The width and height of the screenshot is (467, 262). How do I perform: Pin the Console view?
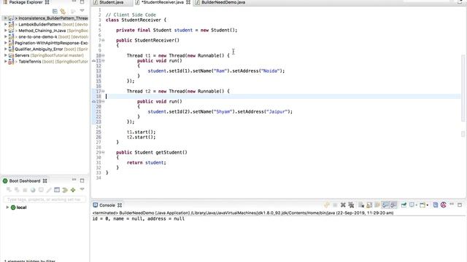click(404, 205)
